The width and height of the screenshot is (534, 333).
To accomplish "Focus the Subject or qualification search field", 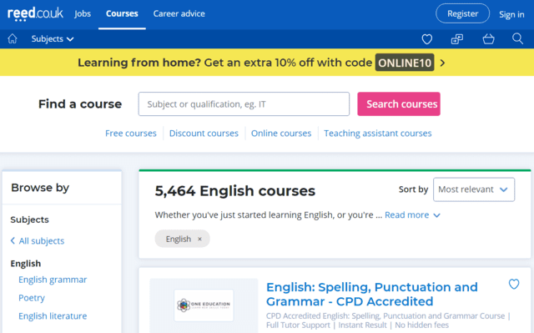I will pos(244,103).
